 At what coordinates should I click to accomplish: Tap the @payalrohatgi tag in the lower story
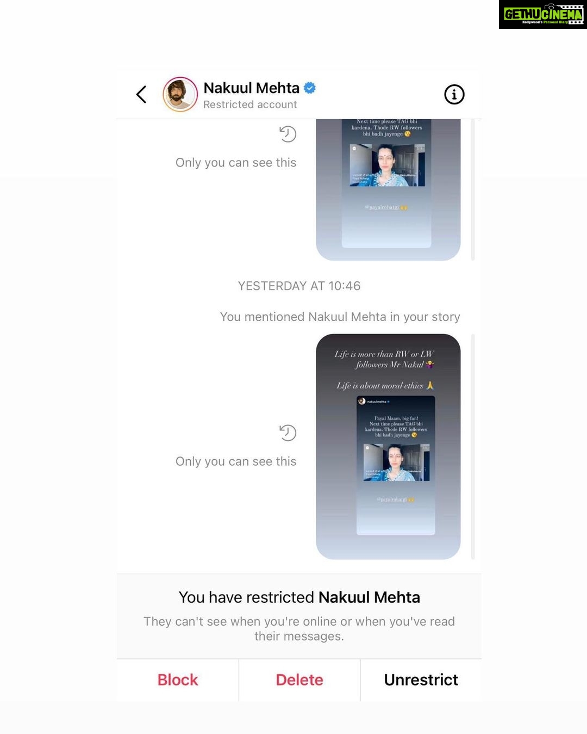(x=395, y=499)
